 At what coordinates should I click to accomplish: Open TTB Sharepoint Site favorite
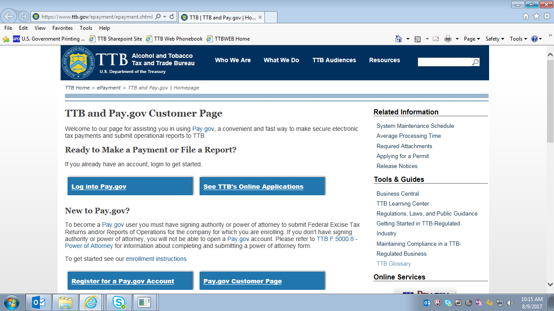[x=116, y=39]
